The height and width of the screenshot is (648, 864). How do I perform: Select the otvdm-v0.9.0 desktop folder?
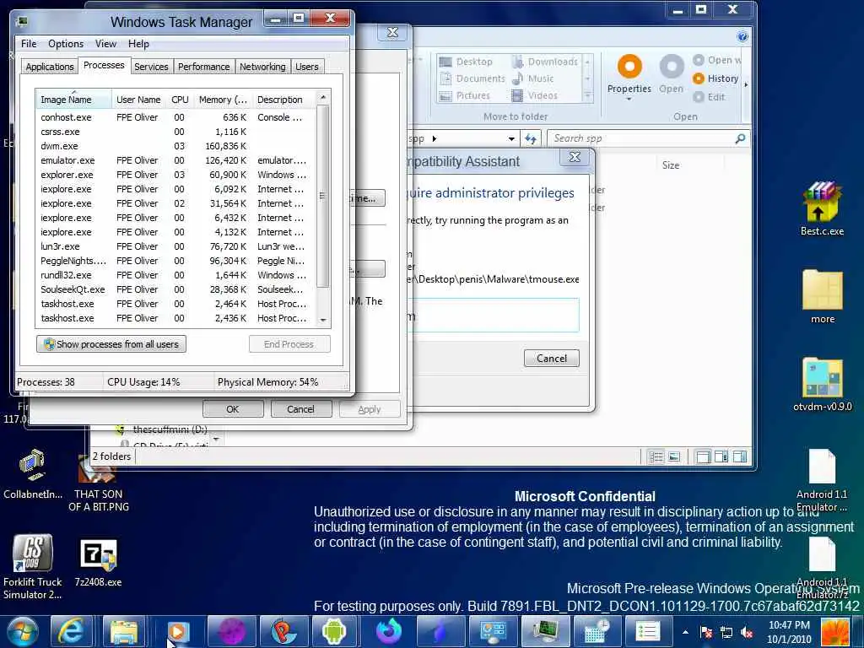coord(822,385)
